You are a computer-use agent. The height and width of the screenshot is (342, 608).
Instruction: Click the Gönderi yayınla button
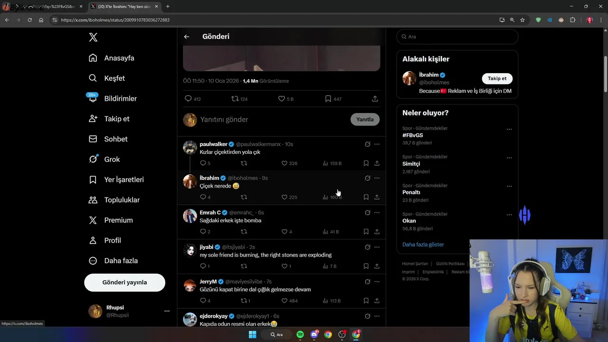(124, 282)
